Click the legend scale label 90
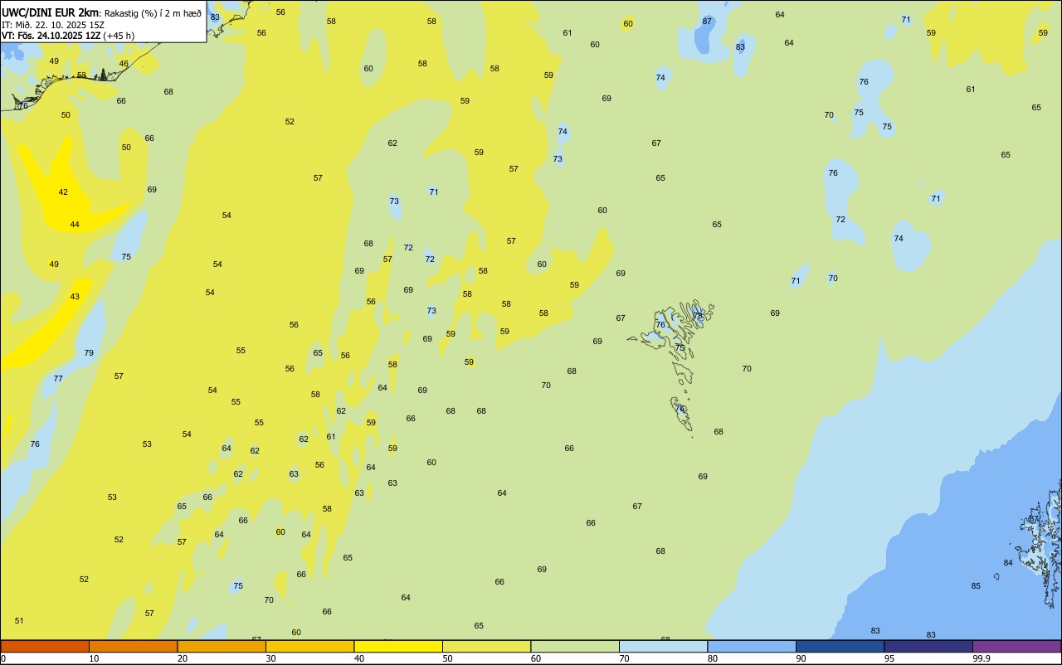Viewport: 1062px width, 665px height. [x=801, y=658]
